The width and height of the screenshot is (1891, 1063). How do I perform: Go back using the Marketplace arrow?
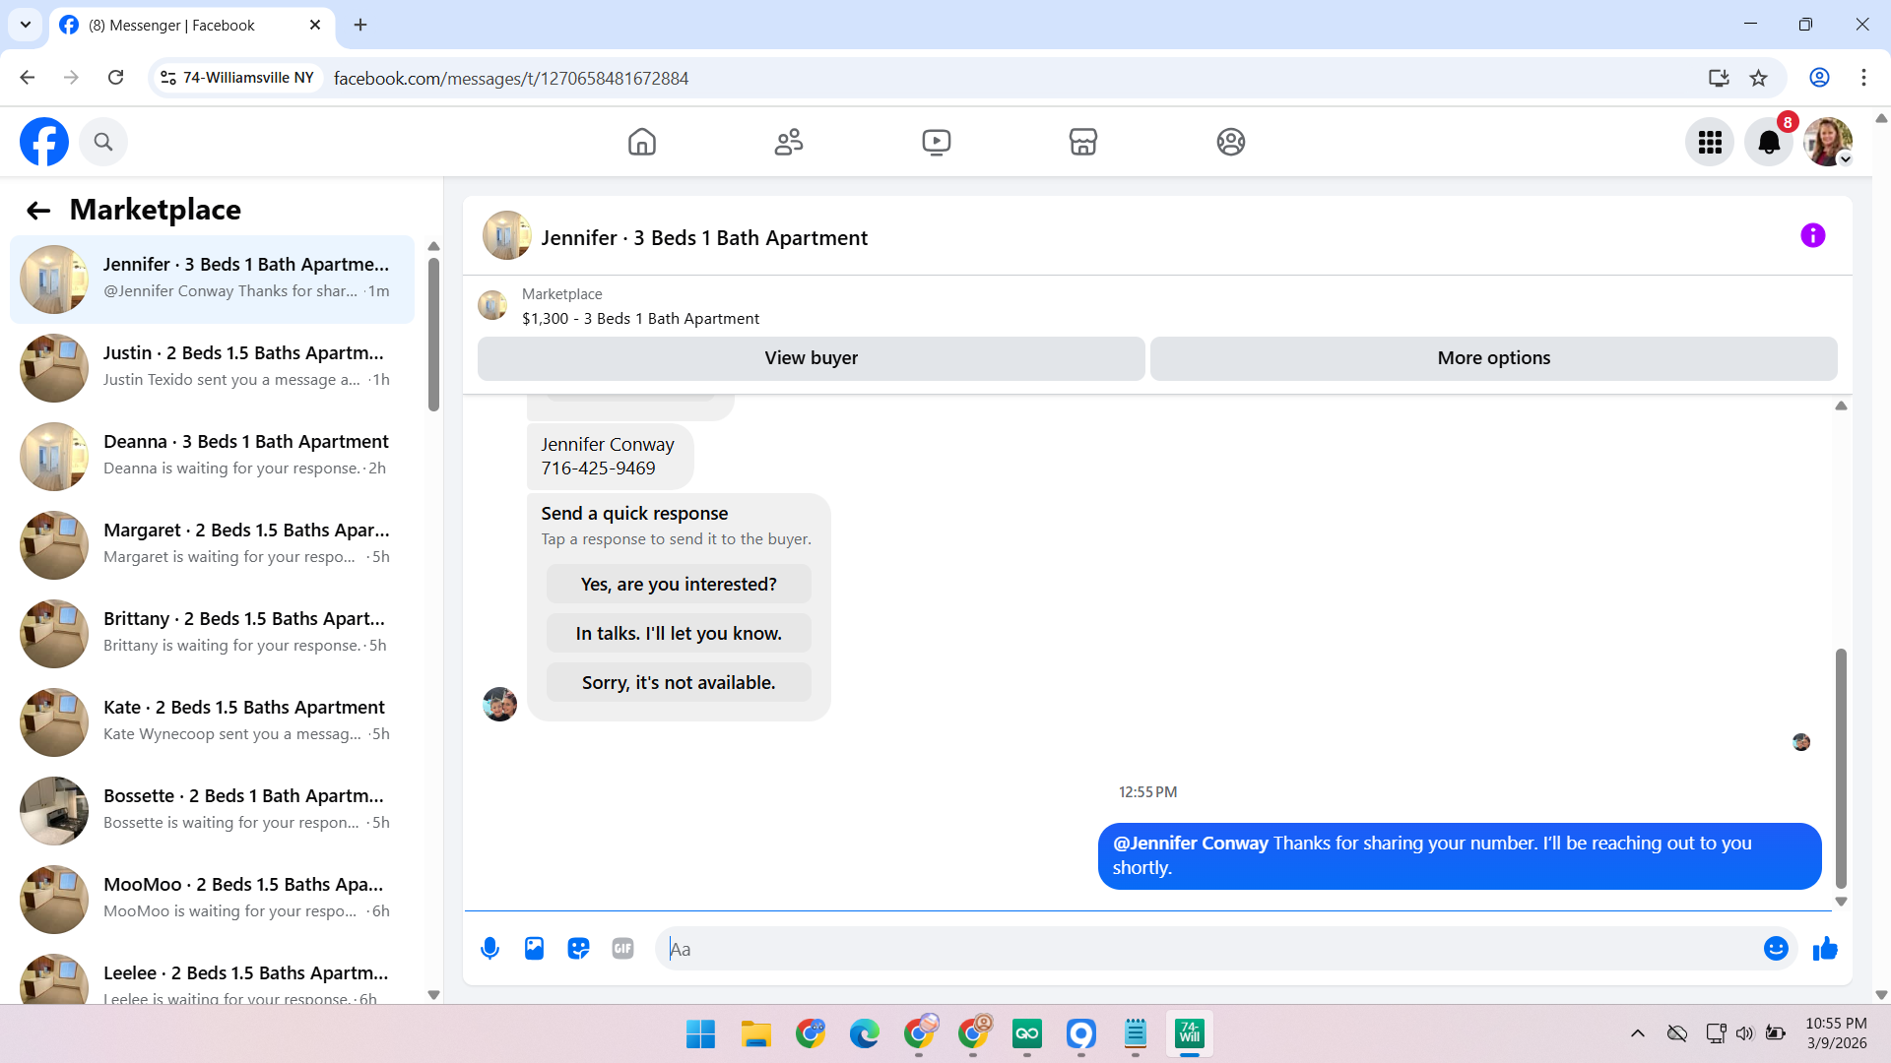point(38,210)
